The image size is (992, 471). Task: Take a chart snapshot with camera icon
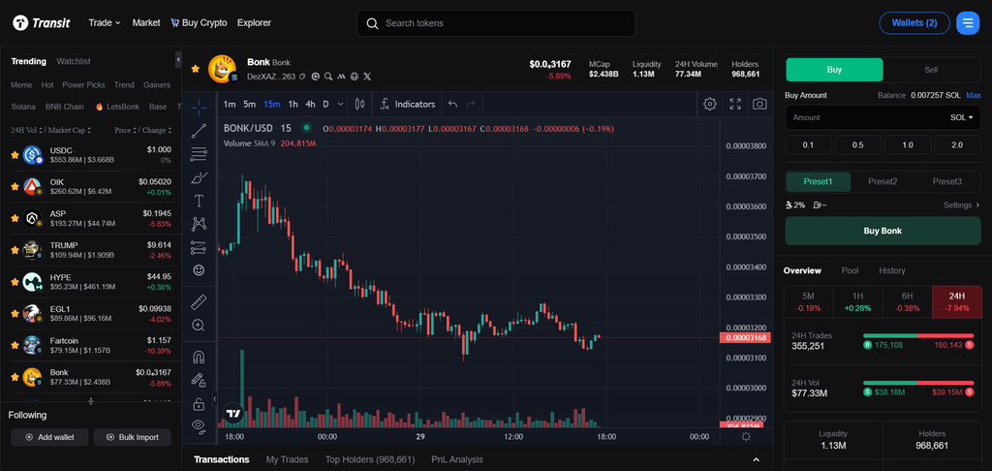(x=759, y=104)
